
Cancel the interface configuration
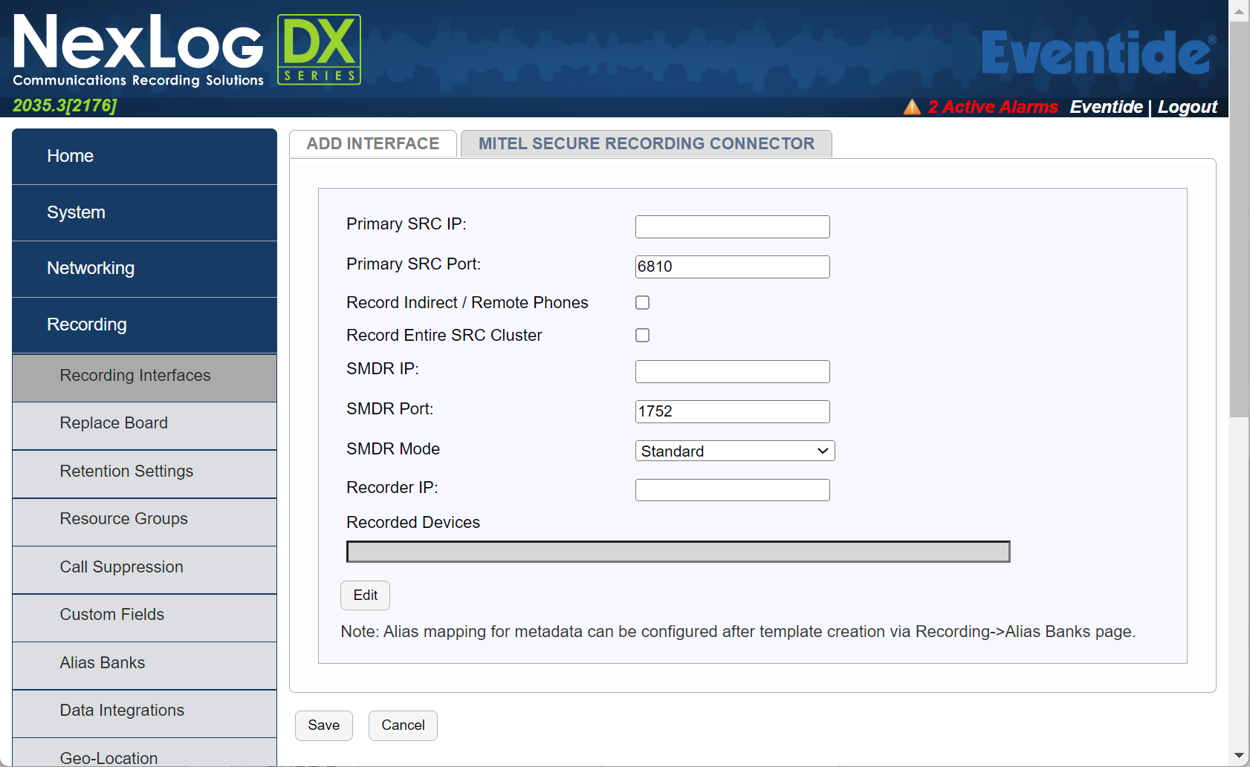coord(403,725)
